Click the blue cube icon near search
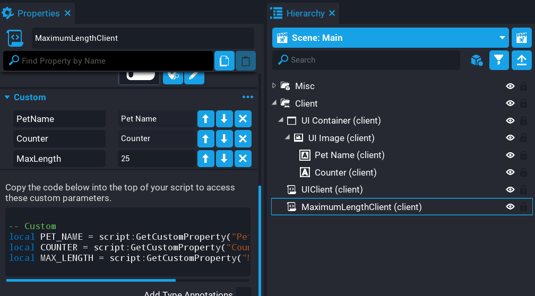The image size is (535, 296). (477, 60)
